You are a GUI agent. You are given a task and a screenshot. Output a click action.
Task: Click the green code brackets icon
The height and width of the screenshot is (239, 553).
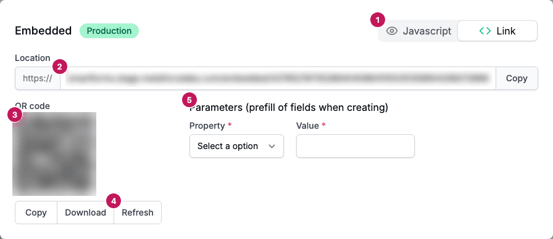tap(485, 31)
